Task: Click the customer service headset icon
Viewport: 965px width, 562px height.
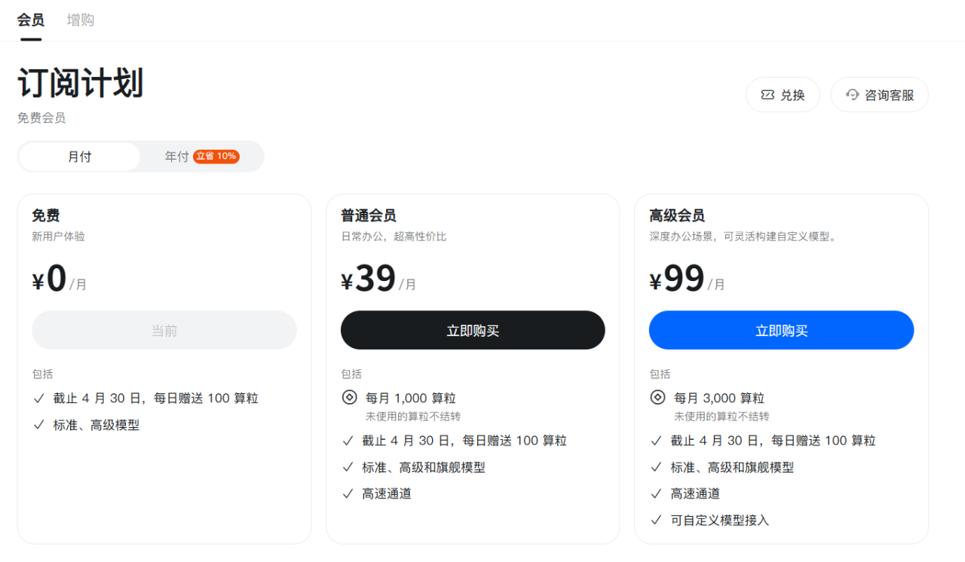Action: (853, 95)
